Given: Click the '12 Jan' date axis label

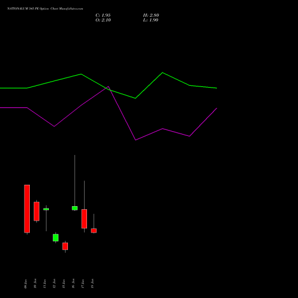Looking at the screenshot, I should coord(54,284).
